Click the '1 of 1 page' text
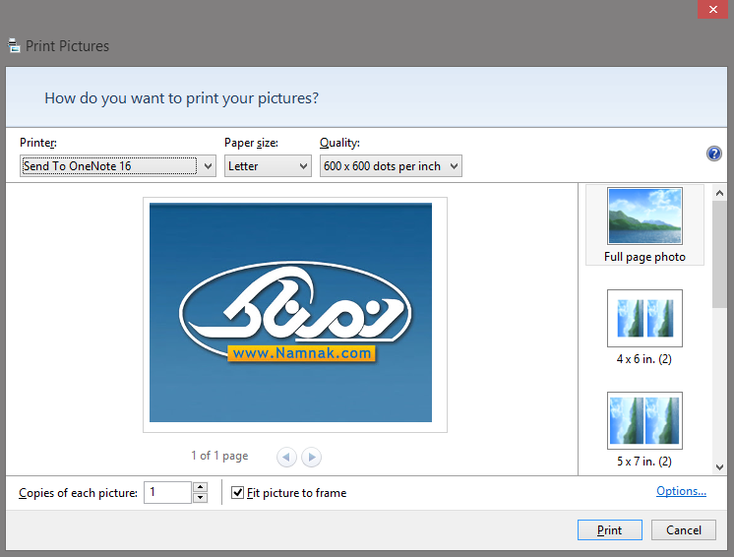 [219, 456]
